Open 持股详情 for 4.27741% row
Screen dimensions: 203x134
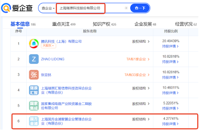coord(170,124)
